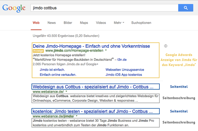
Task: Switch to the News tab
Action: [x=51, y=23]
